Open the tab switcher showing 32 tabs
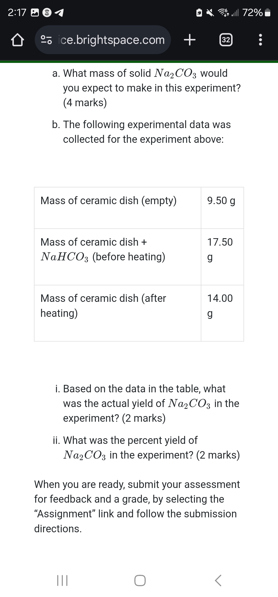 [226, 40]
